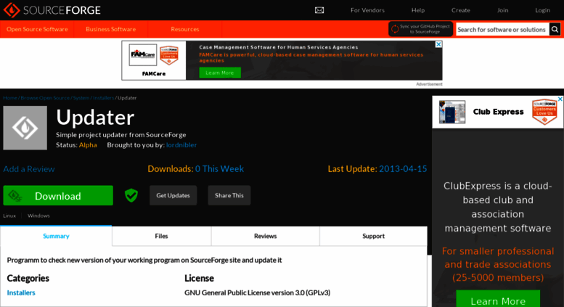
Task: Click Learn More in FAMCare ad
Action: 220,73
